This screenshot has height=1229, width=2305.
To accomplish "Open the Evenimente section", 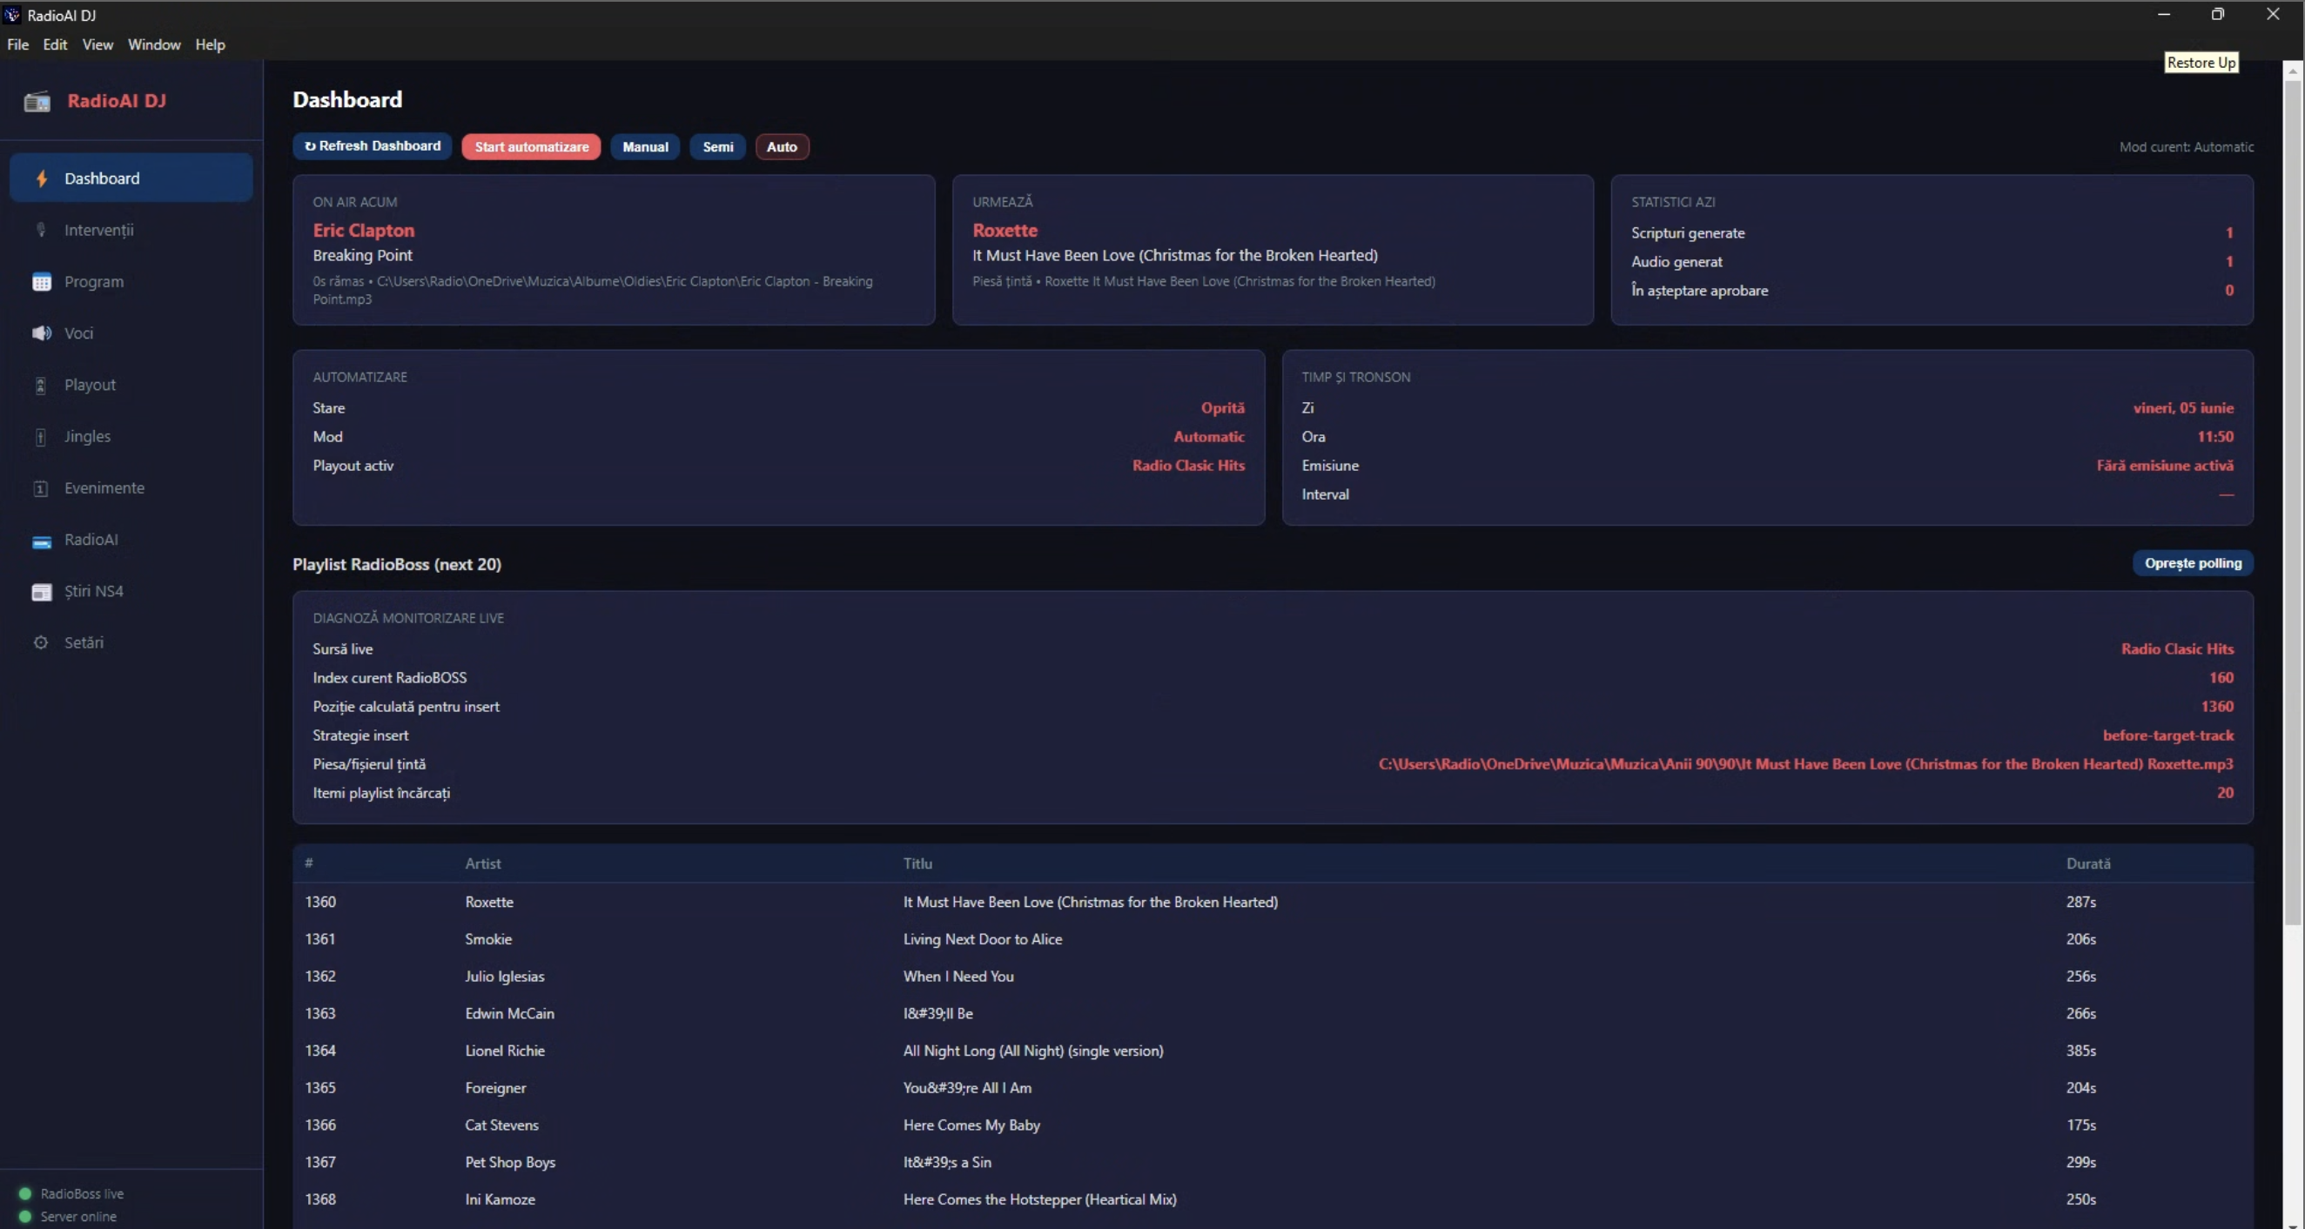I will pyautogui.click(x=131, y=488).
